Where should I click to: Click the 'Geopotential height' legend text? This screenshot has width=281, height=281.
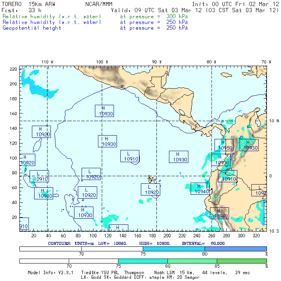(x=32, y=28)
